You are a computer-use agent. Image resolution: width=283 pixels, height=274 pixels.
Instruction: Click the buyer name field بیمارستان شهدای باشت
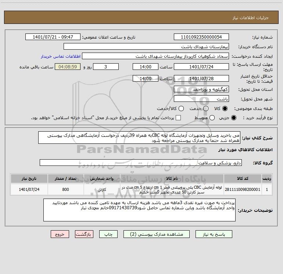click(x=146, y=47)
